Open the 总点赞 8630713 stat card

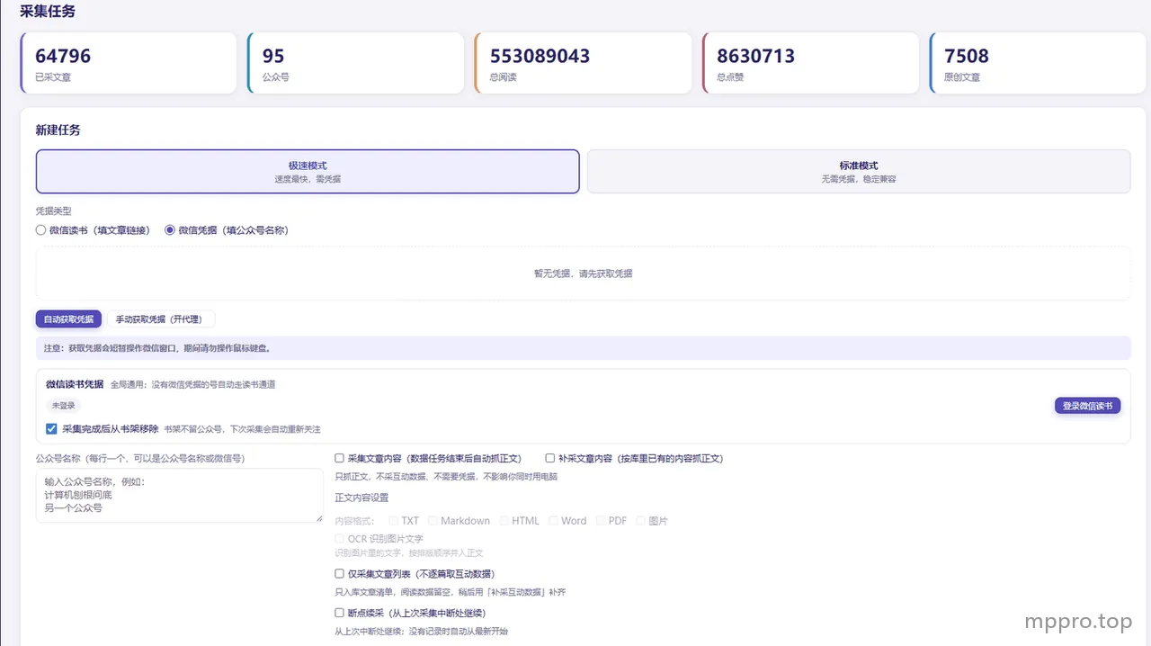coord(810,63)
